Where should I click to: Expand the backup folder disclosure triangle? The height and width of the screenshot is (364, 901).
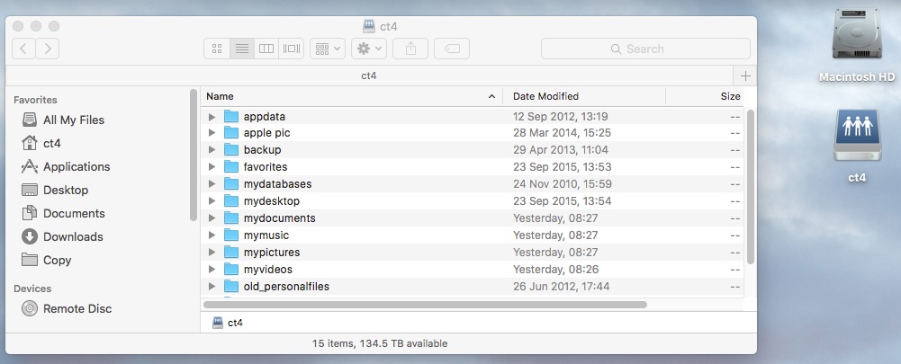[x=212, y=150]
